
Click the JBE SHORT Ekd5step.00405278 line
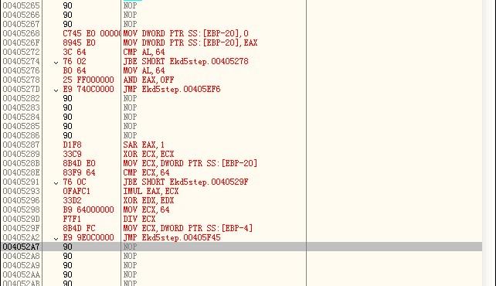[x=185, y=61]
